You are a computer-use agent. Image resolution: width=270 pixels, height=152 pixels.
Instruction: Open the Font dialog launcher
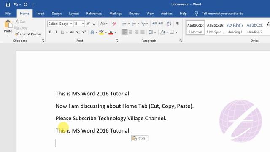117,41
